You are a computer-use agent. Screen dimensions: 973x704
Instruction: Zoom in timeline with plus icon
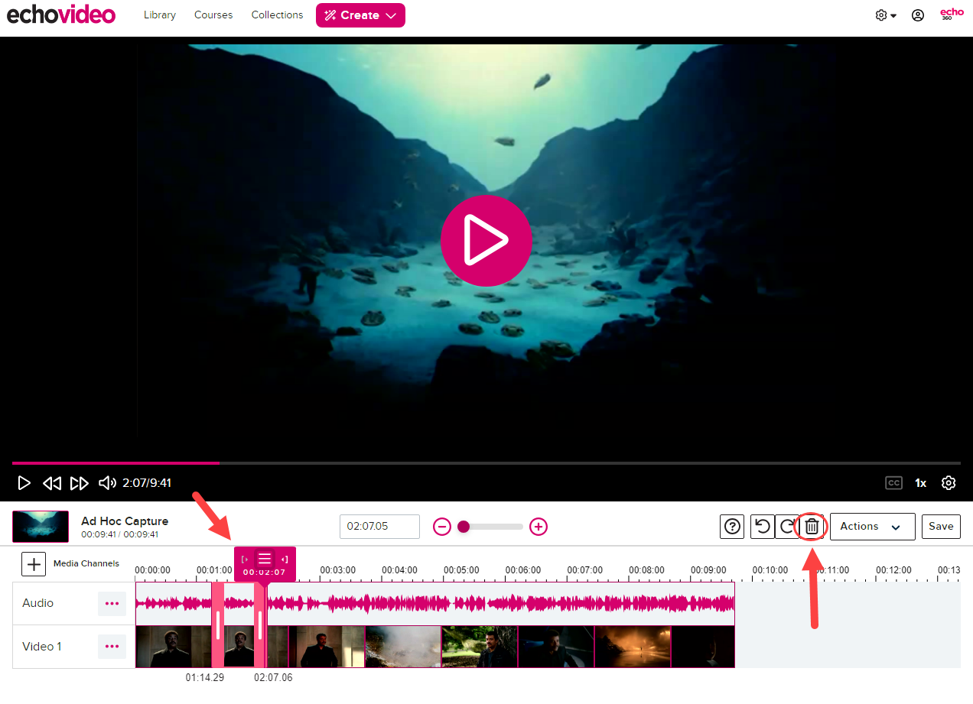pyautogui.click(x=539, y=527)
